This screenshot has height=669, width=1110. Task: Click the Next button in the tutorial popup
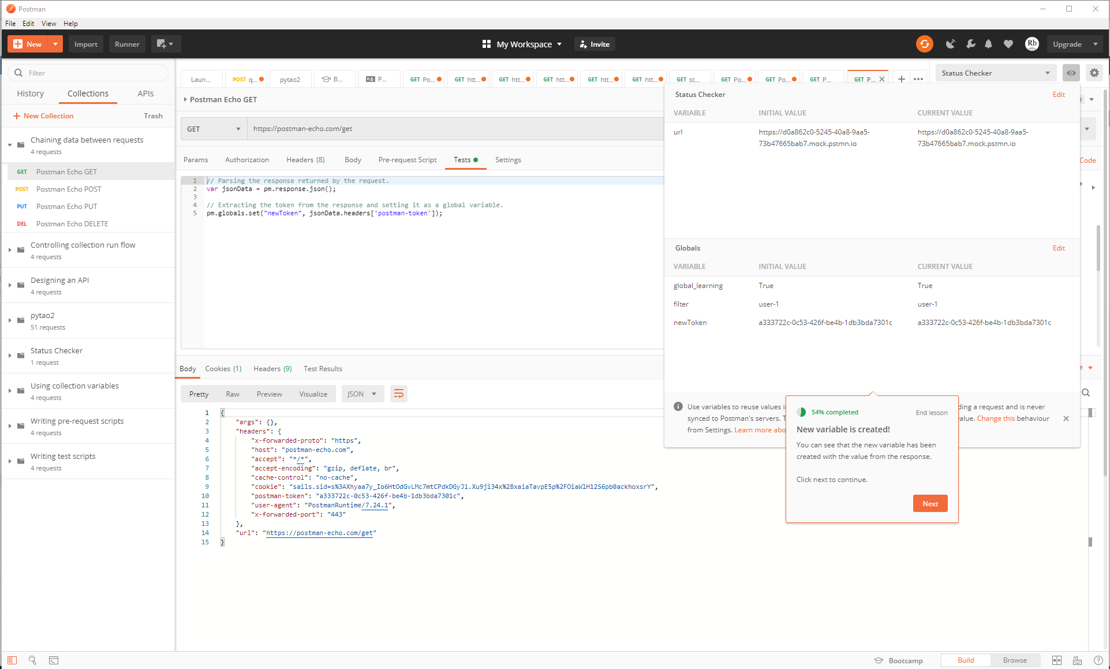(929, 503)
